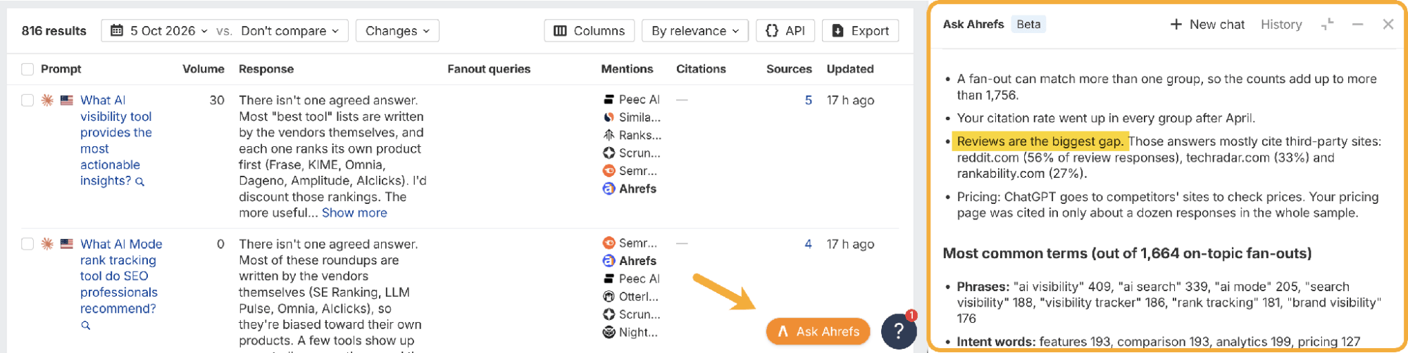Click the columns grid icon

(561, 31)
